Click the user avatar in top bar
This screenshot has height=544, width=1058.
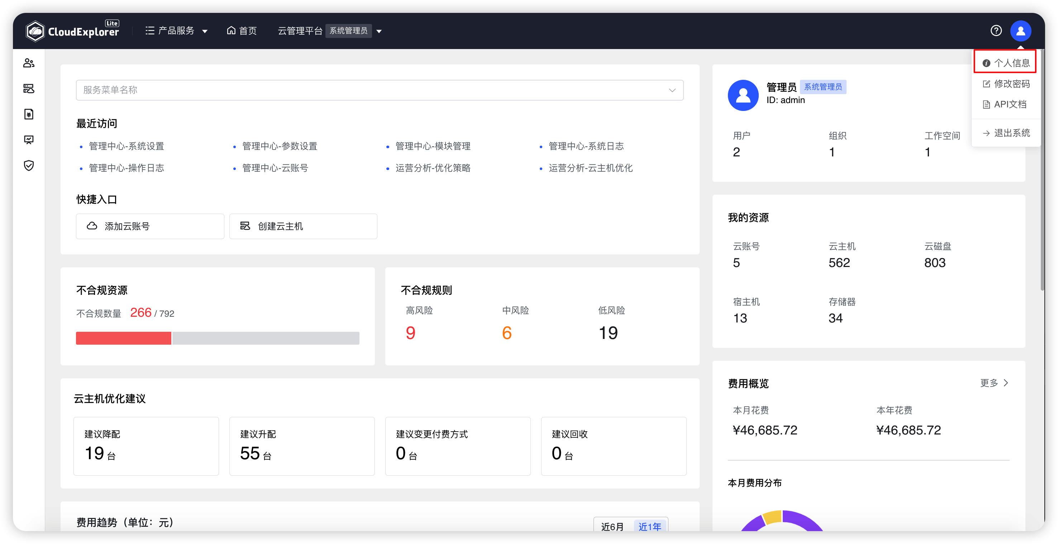[x=1021, y=31]
